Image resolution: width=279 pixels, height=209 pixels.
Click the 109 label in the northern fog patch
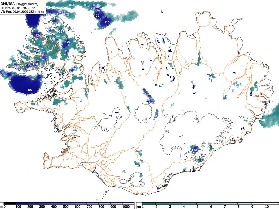[x=97, y=16]
